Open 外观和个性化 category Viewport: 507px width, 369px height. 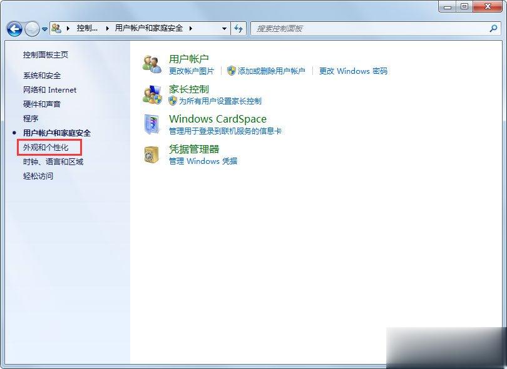pos(46,148)
